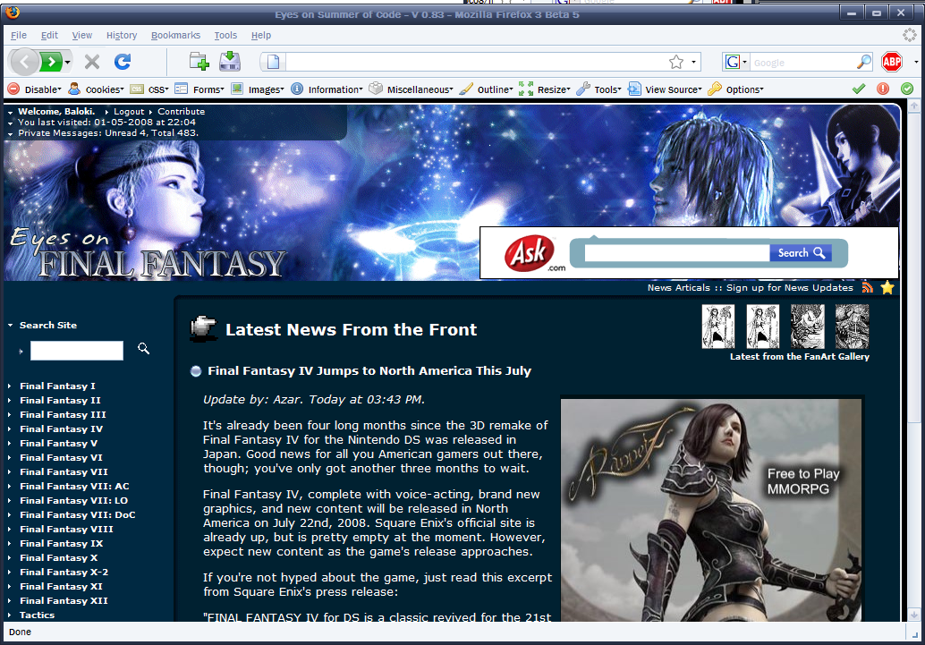This screenshot has height=645, width=925.
Task: Open the View Source toolbar menu
Action: (x=666, y=89)
